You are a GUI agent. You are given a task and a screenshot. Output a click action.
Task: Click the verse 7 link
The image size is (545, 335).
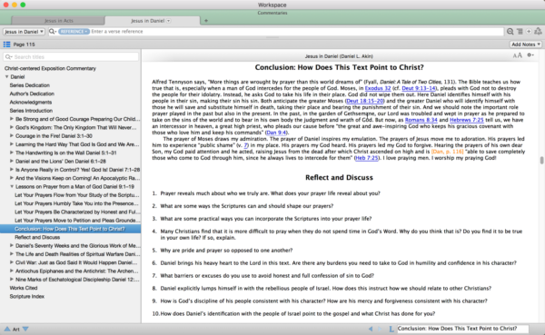[246, 145]
